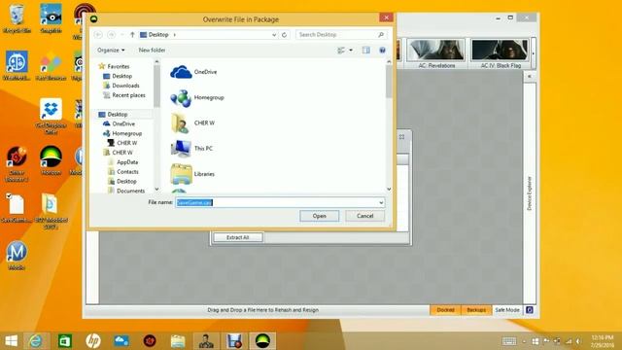The height and width of the screenshot is (350, 622).
Task: Click the change view icon
Action: 341,50
